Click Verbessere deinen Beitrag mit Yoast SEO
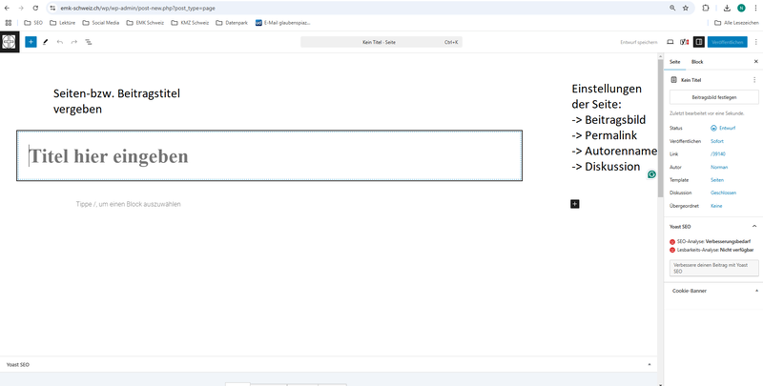 pos(713,268)
